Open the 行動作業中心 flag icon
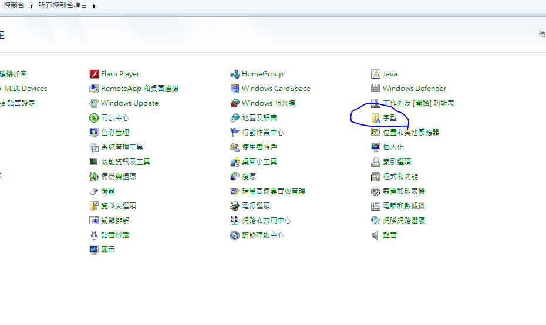This screenshot has width=546, height=325. click(235, 133)
